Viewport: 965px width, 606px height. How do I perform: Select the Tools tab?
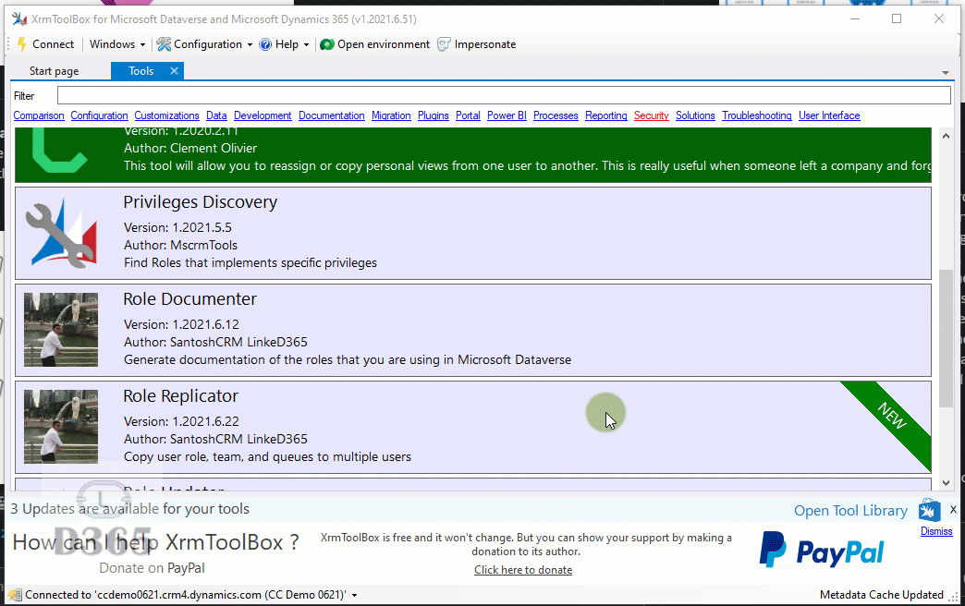coord(140,71)
